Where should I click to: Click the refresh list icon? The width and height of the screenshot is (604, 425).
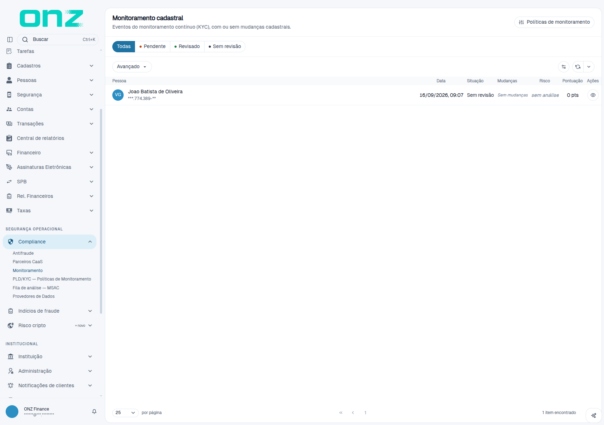[578, 67]
